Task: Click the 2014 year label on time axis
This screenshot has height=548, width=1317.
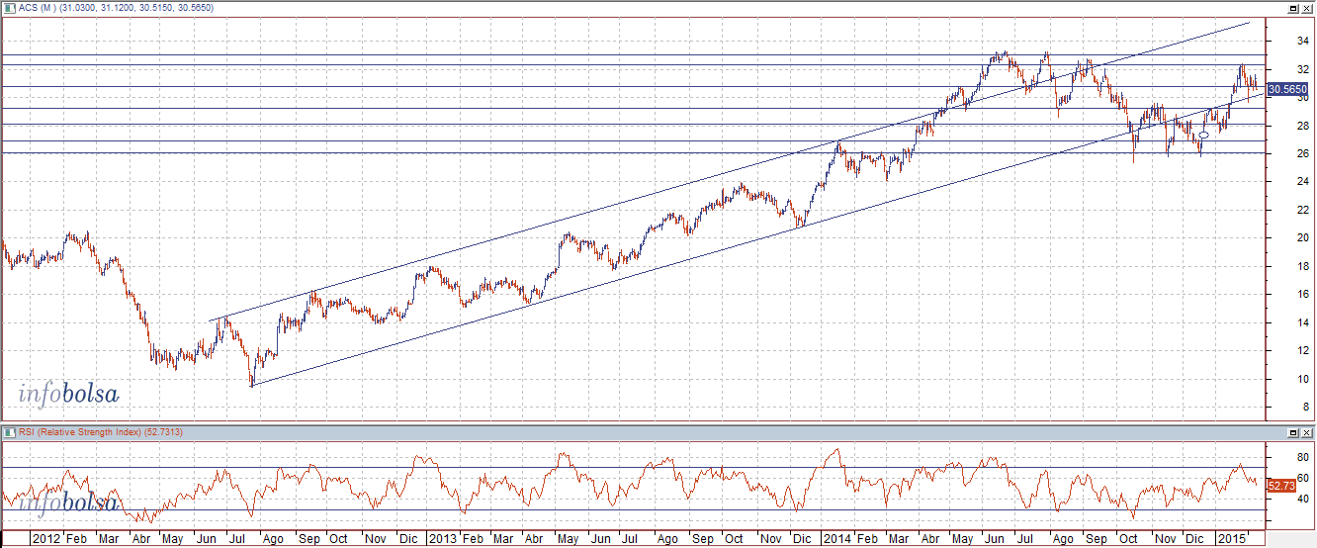Action: [x=838, y=539]
